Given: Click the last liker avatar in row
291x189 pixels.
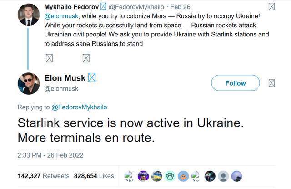Looking at the screenshot, I should coord(236,176).
